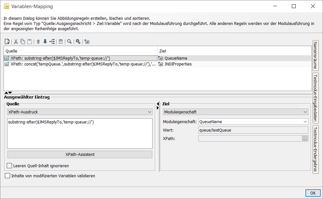Screen dimensions: 323x199
Task: Open the Testmodus-Endergebnis side tab
Action: [x=315, y=149]
